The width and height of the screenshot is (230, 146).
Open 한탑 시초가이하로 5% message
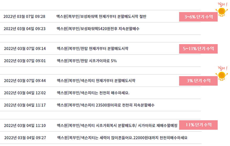coord(87,61)
